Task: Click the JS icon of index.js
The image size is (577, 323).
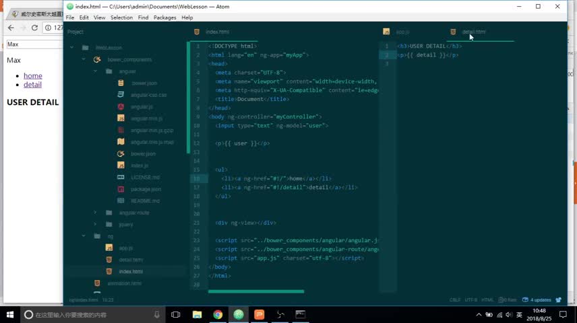Action: click(x=121, y=166)
